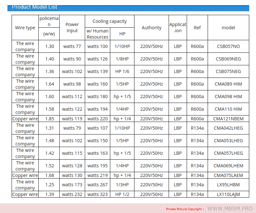Click the CMA121NBEM model cell
The image size is (256, 213).
(x=228, y=119)
